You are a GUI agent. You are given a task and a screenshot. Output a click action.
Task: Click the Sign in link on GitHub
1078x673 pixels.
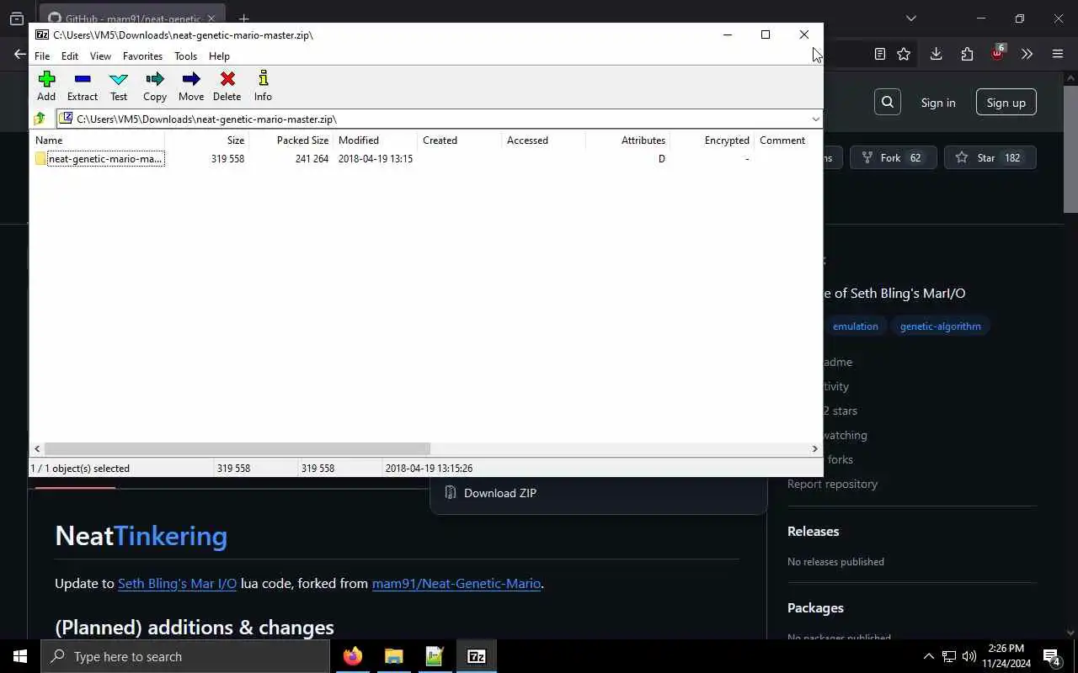click(x=938, y=103)
